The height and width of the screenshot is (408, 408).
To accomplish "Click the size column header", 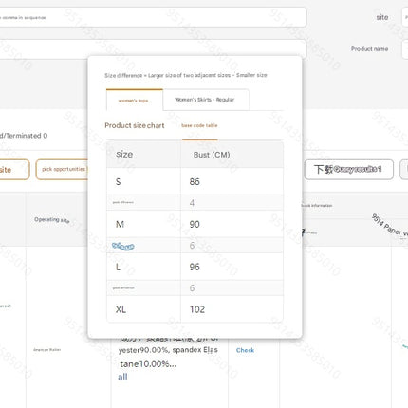I will coord(143,155).
